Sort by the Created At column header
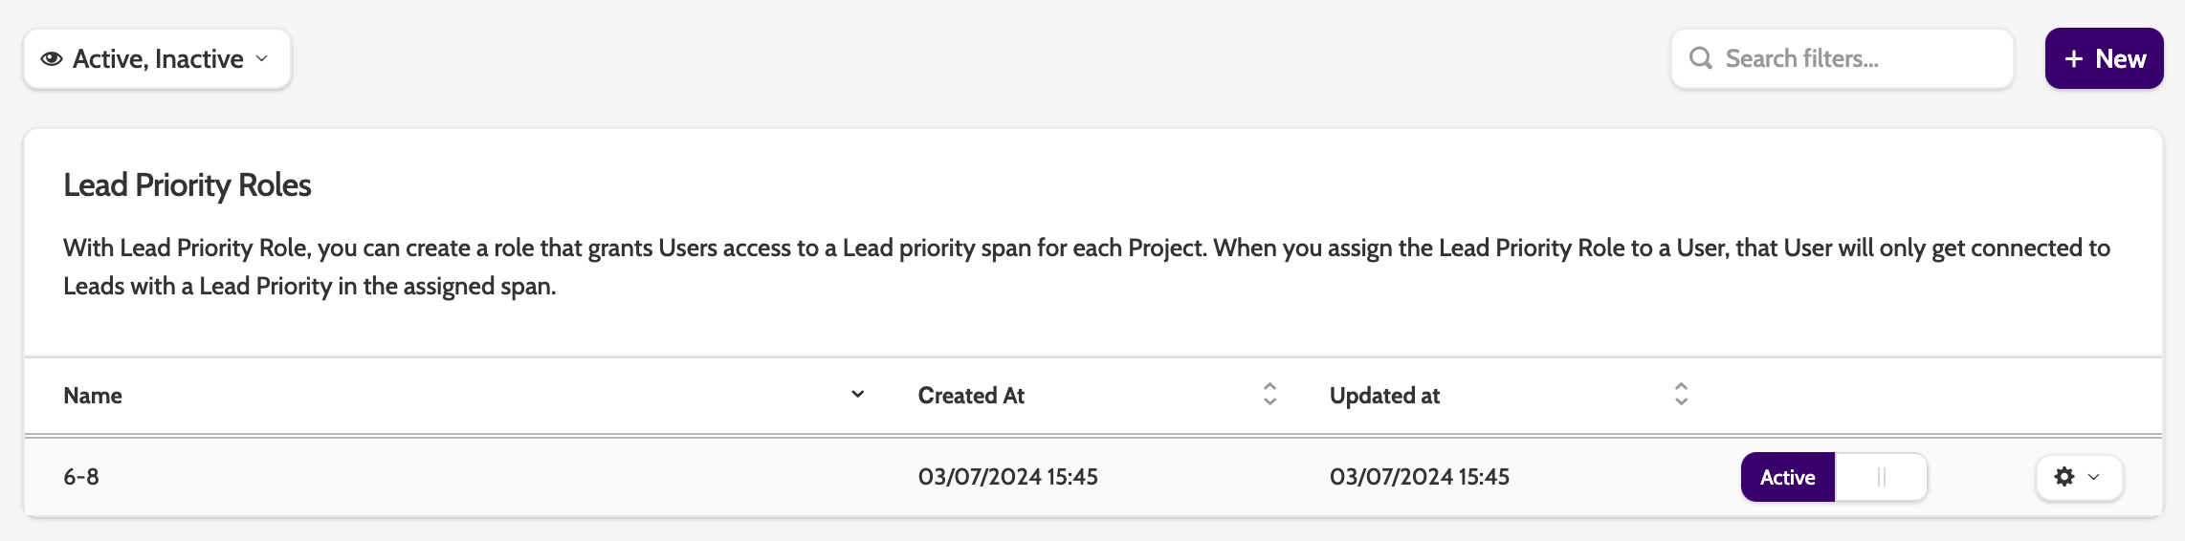The height and width of the screenshot is (541, 2185). [x=971, y=396]
